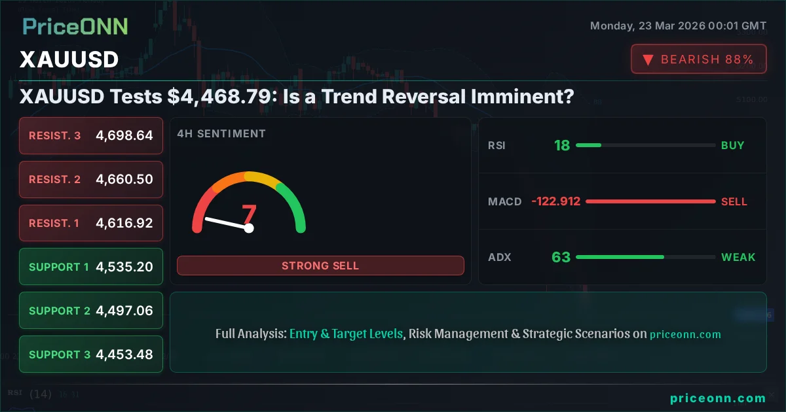Select the XAUUSD ticker heading

pos(69,60)
